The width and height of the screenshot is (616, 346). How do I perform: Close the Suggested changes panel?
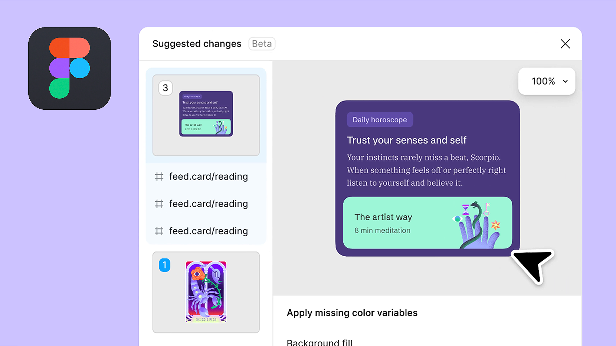pyautogui.click(x=565, y=44)
